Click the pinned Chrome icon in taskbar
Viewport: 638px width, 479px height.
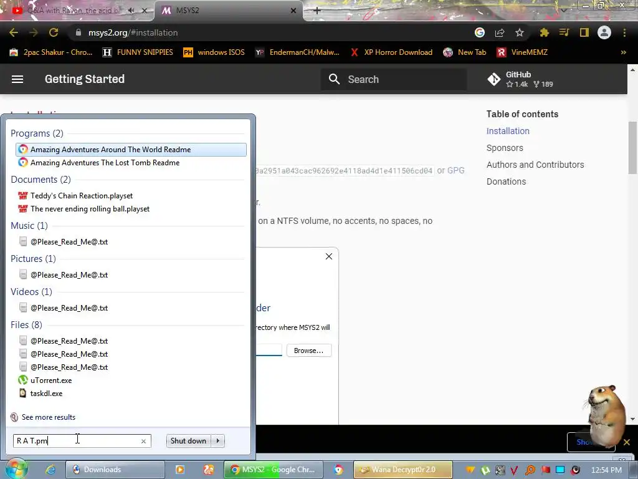[338, 470]
